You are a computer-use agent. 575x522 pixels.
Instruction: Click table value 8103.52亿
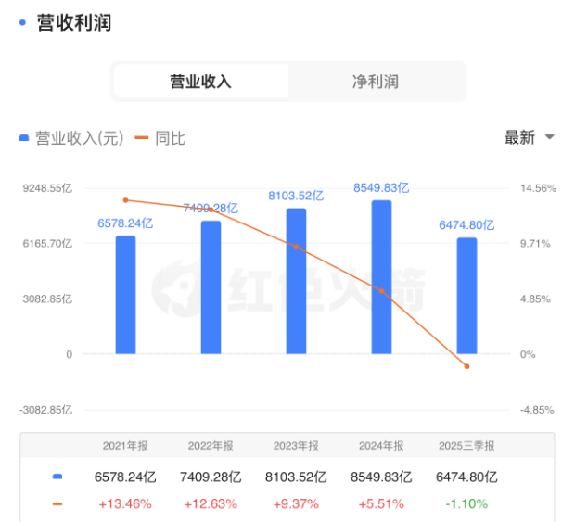point(296,477)
